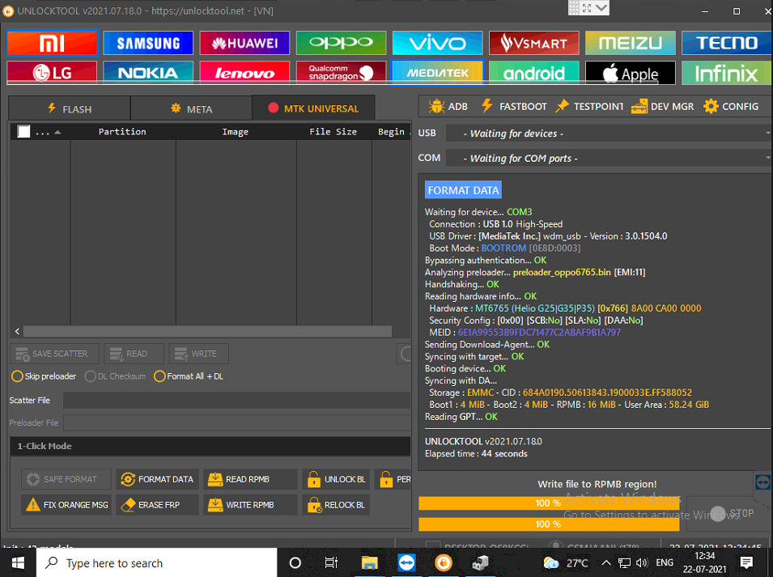
Task: Enable the Skip preloader option
Action: (44, 376)
